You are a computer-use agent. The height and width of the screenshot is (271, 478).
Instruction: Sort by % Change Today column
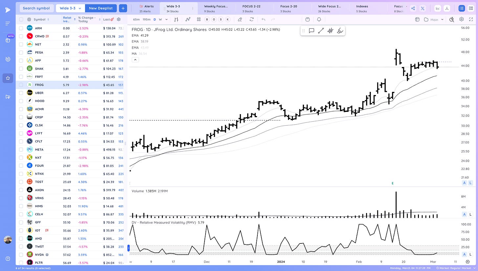coord(89,19)
